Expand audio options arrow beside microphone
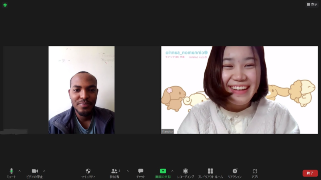Viewport: 321px width, 180px height. [20, 171]
